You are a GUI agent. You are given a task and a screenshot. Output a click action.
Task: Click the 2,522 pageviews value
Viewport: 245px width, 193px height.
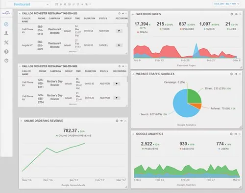click(x=147, y=144)
